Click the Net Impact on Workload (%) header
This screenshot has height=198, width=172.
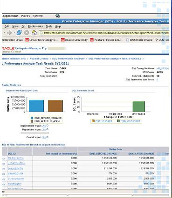point(62,154)
